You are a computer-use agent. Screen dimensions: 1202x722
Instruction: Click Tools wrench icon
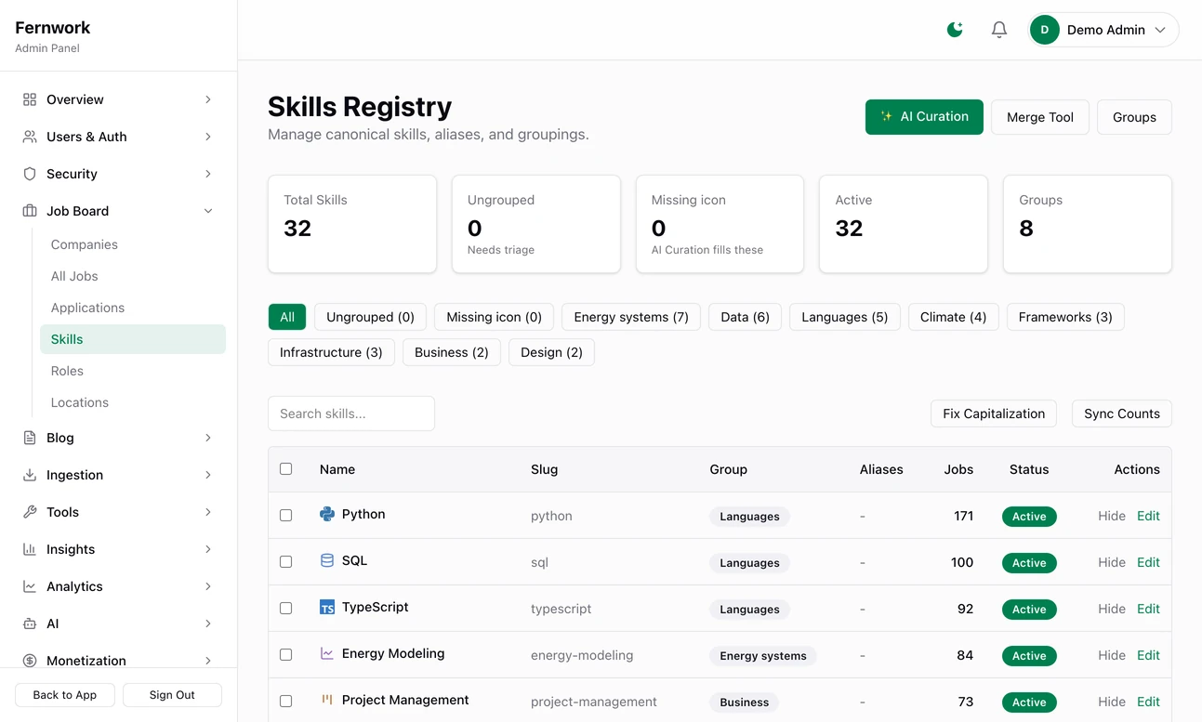click(30, 512)
